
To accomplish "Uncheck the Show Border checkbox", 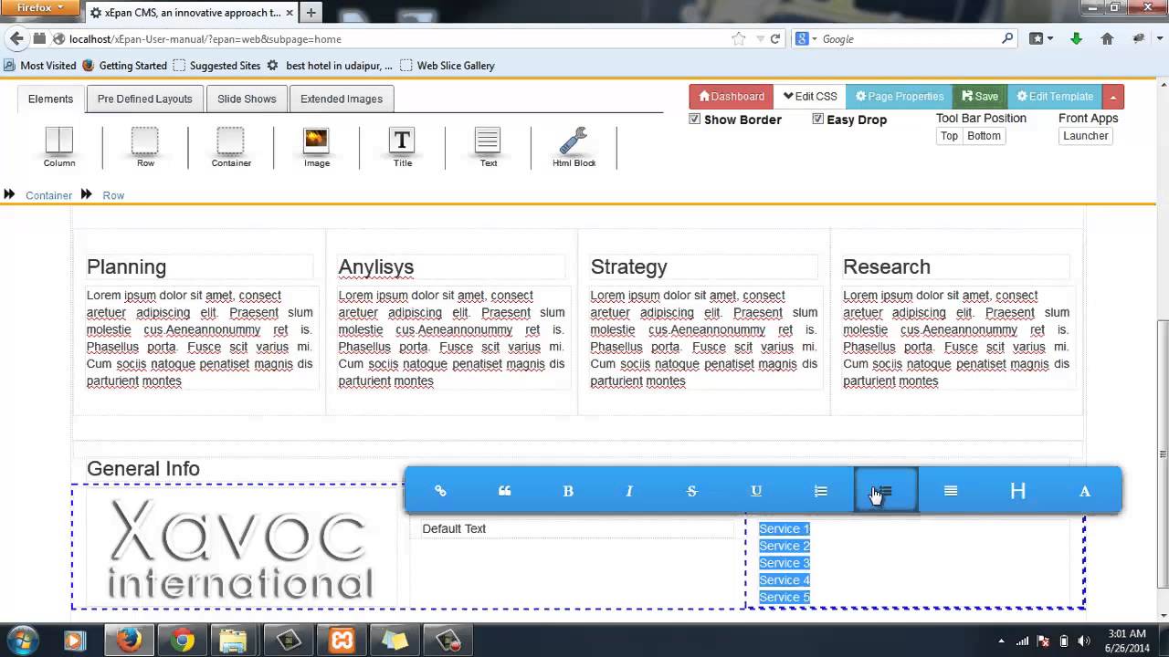I will pyautogui.click(x=695, y=120).
